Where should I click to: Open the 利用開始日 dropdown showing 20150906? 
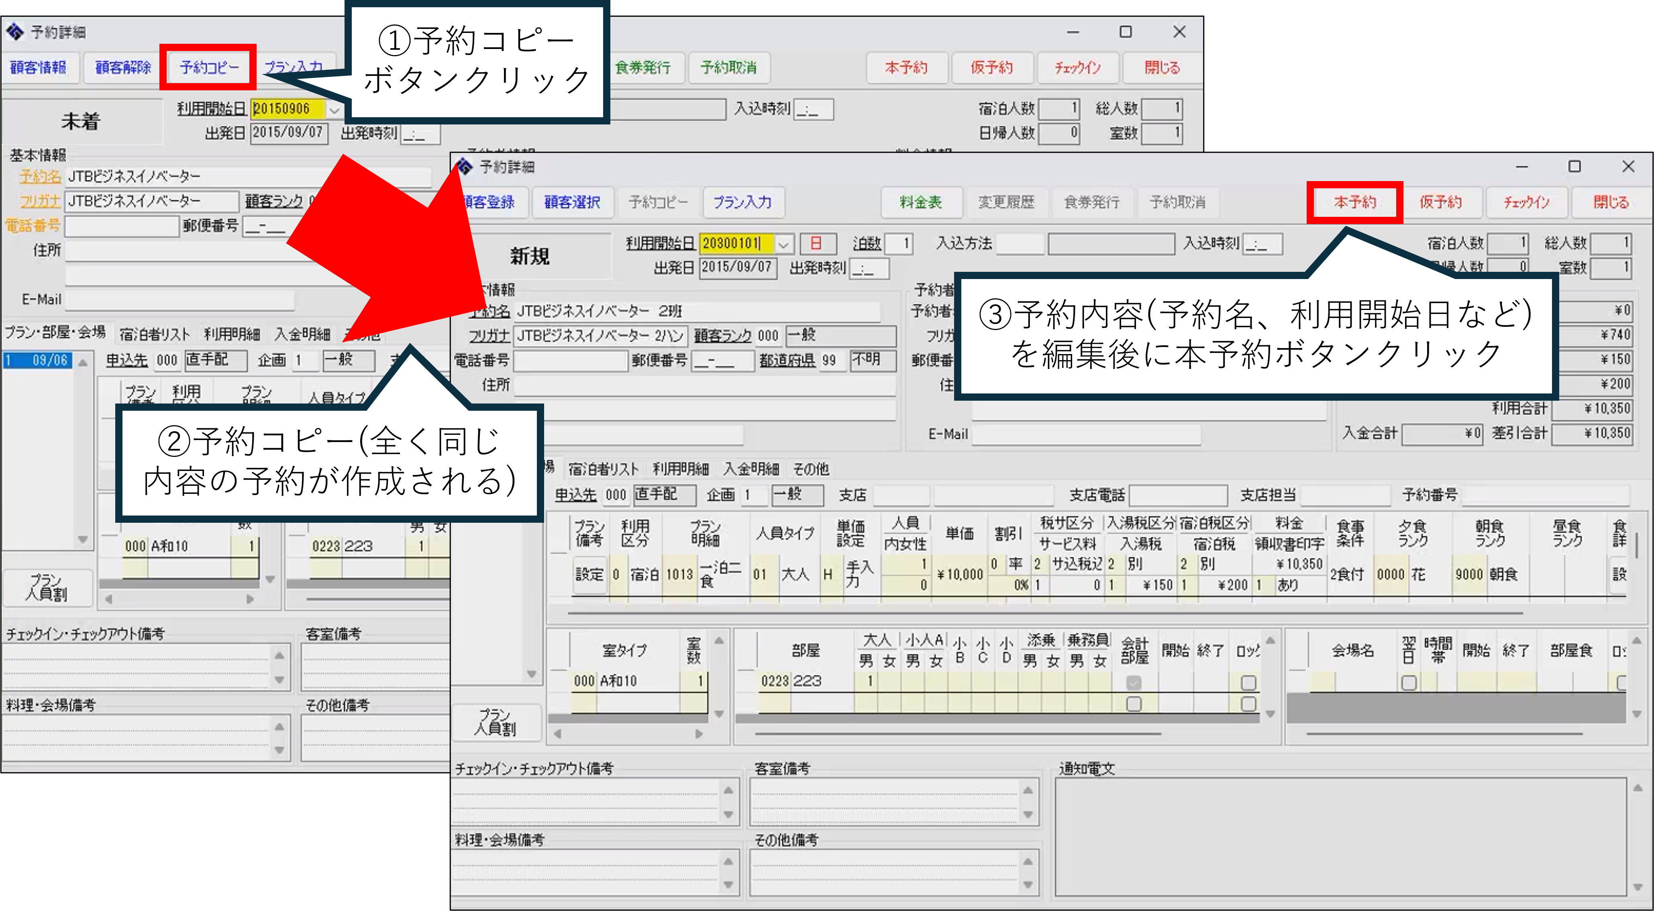[x=334, y=110]
